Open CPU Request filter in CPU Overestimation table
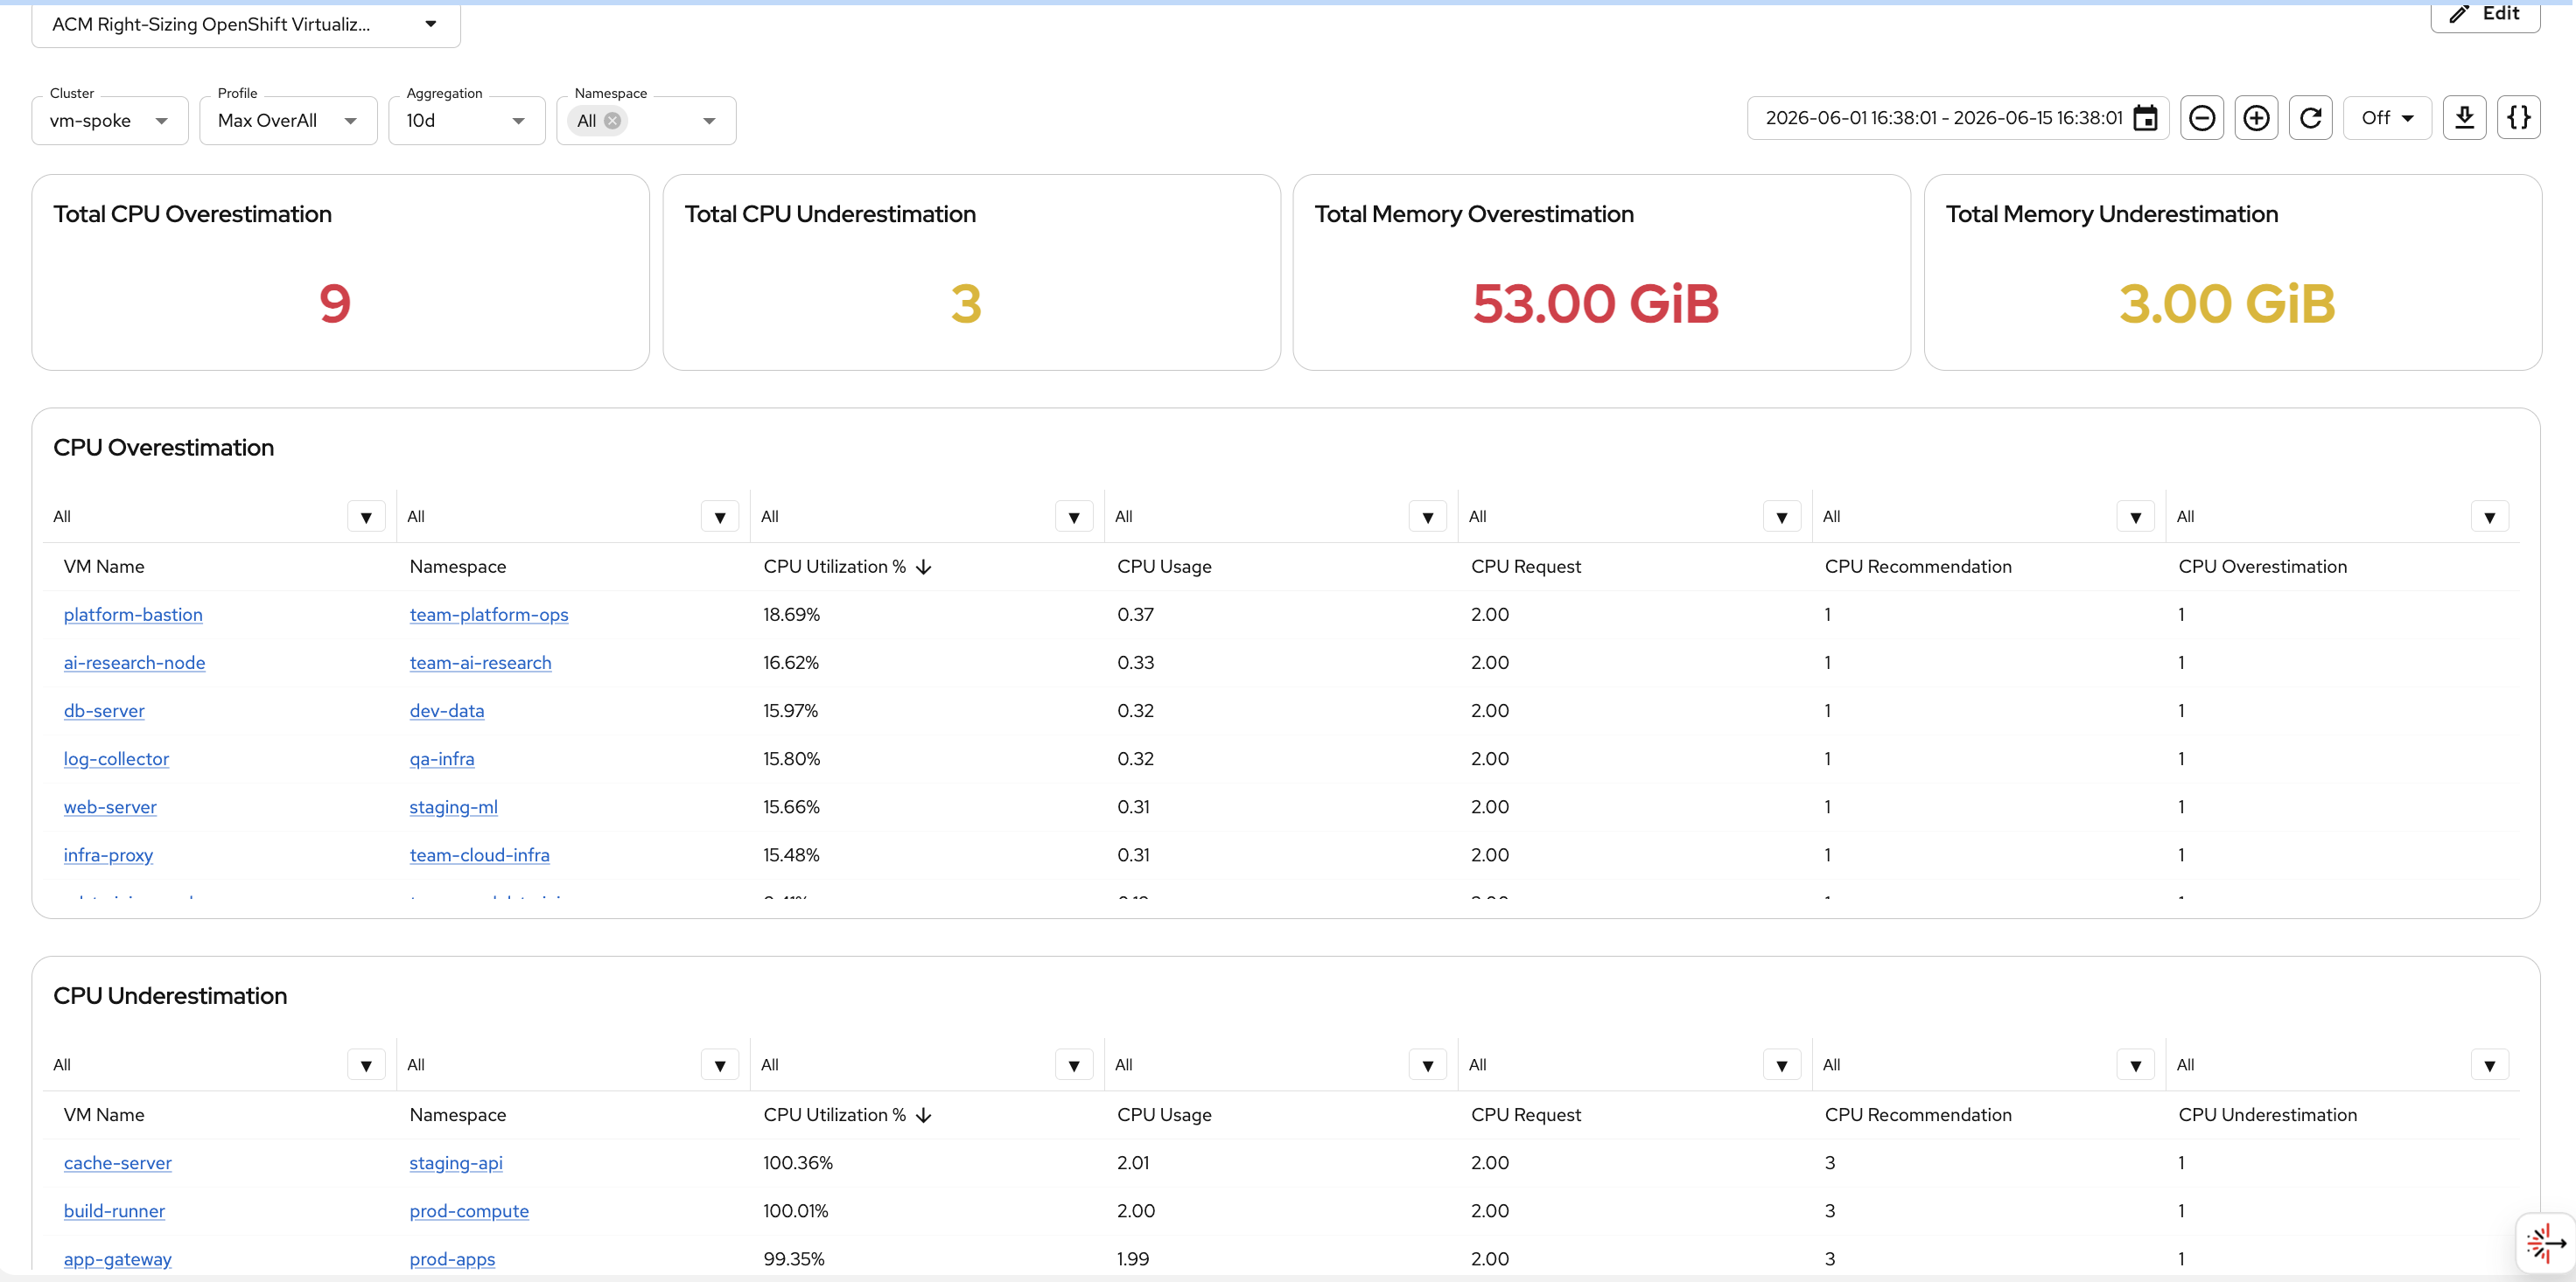Screen dimensions: 2576x1282 pos(1782,517)
